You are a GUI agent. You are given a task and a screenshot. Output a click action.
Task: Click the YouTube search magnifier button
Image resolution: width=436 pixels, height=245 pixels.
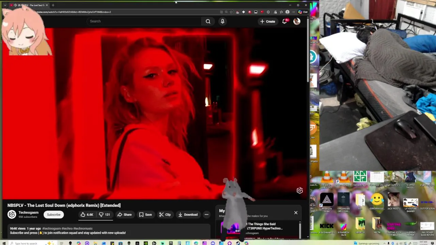click(208, 21)
